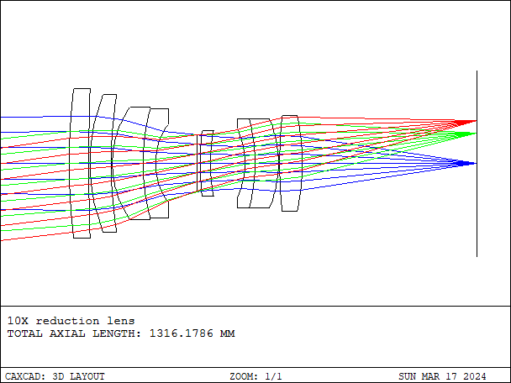
Task: Click the last lens element before image plane
Action: point(291,163)
